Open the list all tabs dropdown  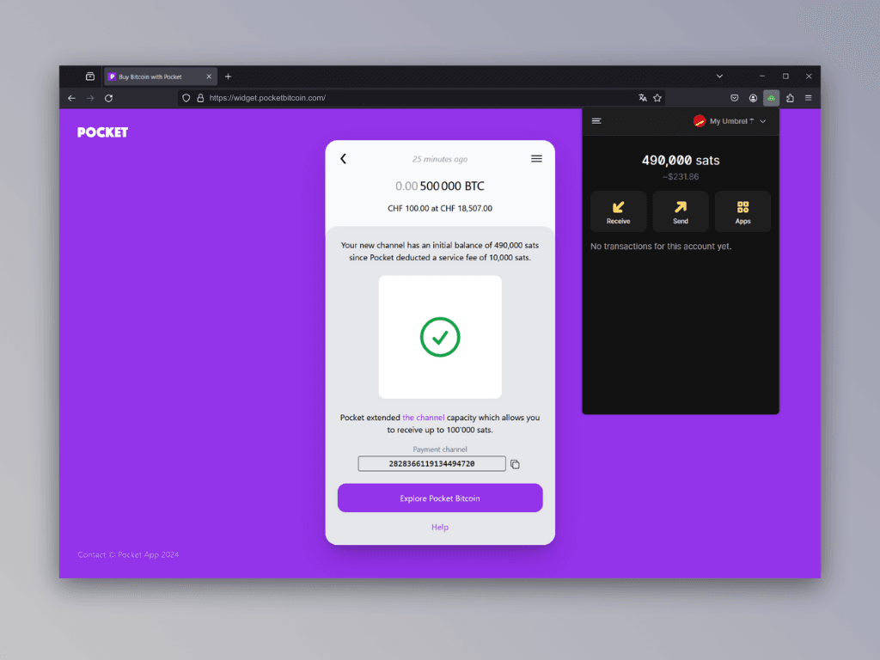(x=719, y=76)
